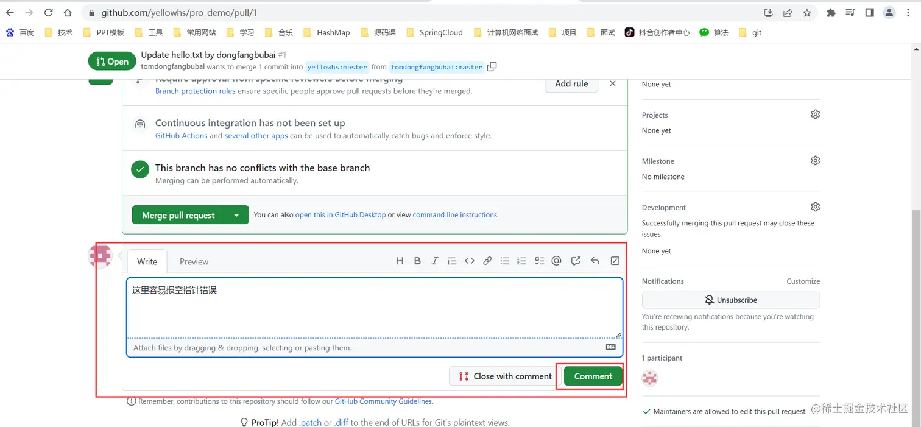Bookmark this page with the star

(x=807, y=12)
